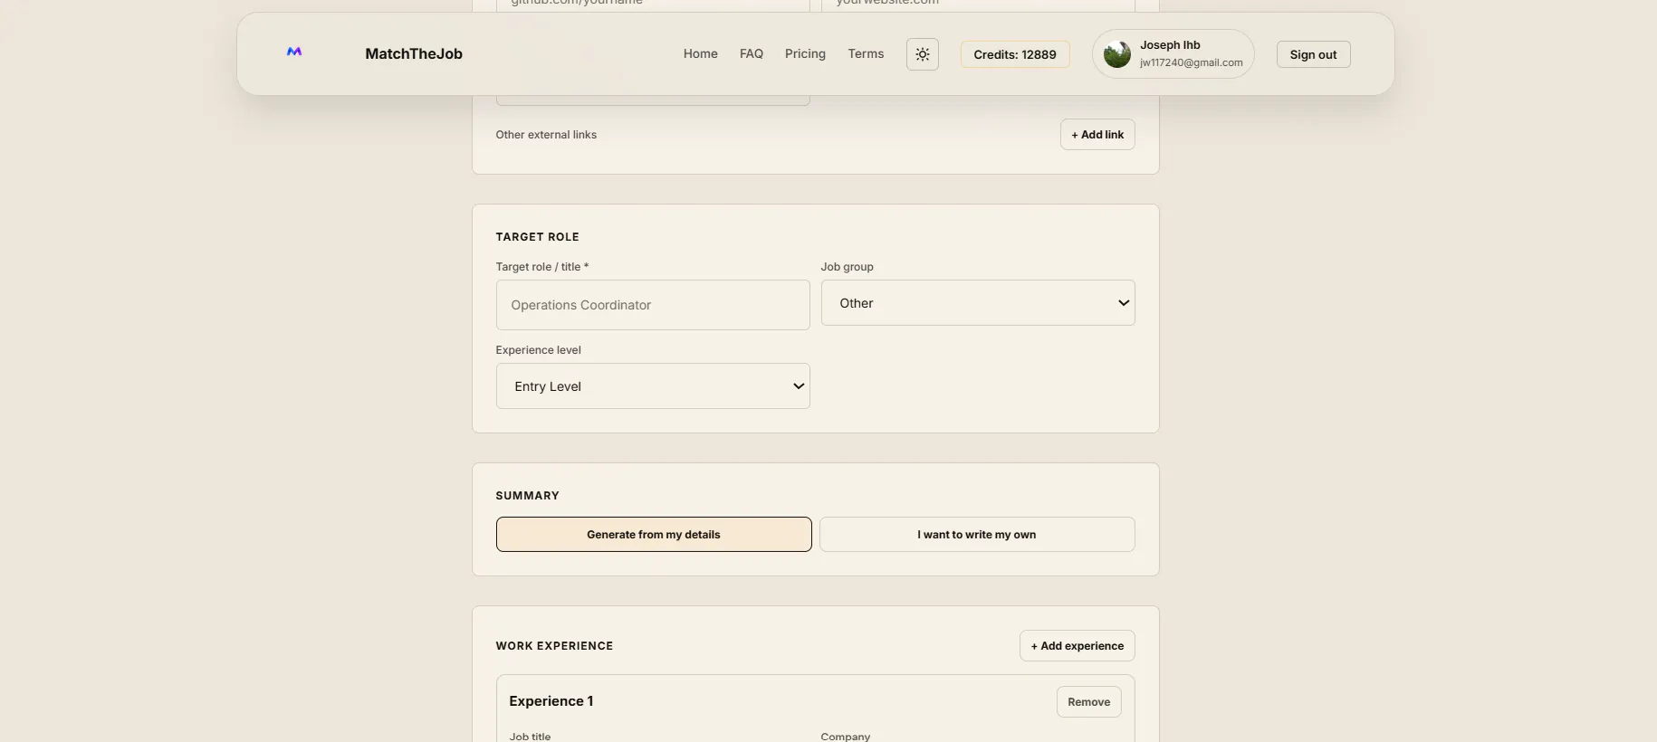The width and height of the screenshot is (1657, 742).
Task: Click the jw117240@gmail.com email text
Action: (x=1192, y=63)
